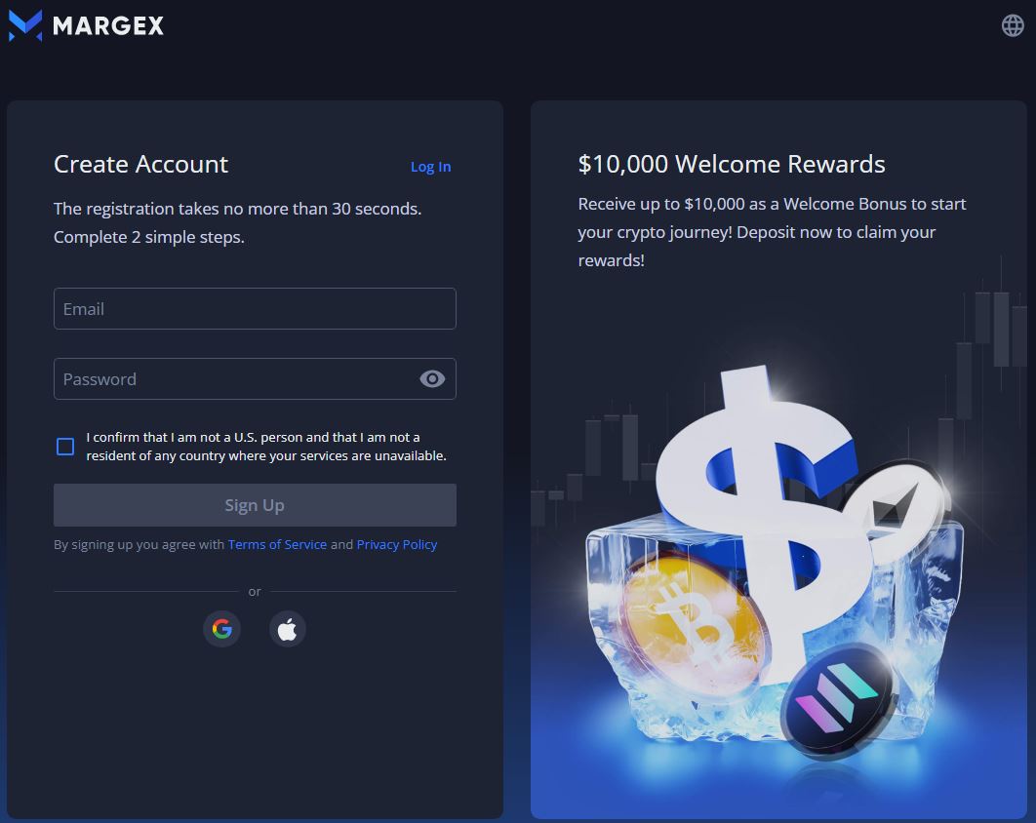Open the language globe selector
This screenshot has height=823, width=1036.
click(1013, 25)
